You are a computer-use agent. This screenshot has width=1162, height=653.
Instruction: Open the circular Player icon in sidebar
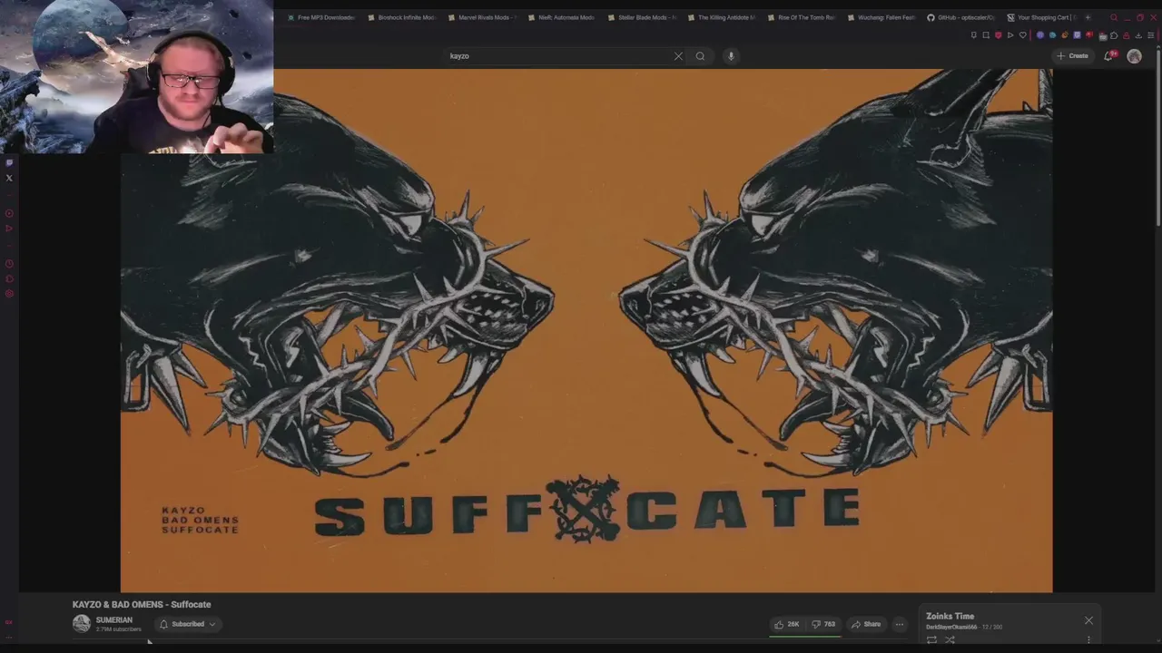click(x=9, y=213)
